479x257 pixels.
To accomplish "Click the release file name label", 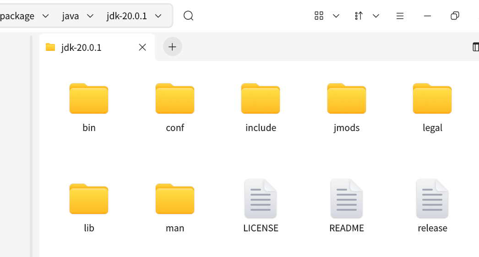I will point(432,228).
